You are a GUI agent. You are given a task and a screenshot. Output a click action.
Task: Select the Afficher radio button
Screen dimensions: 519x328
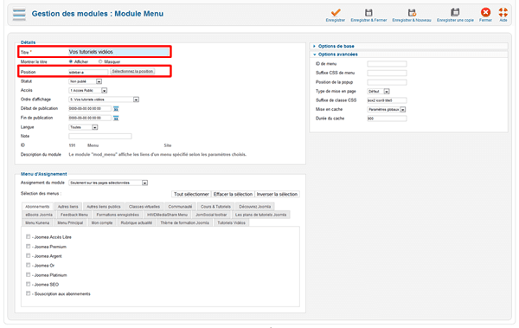click(71, 61)
